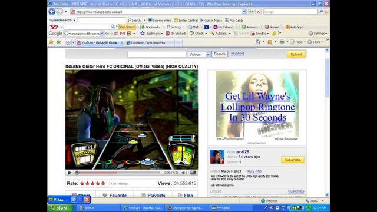Click the (More info) link
Screen dimensions: 377x212
254,171
